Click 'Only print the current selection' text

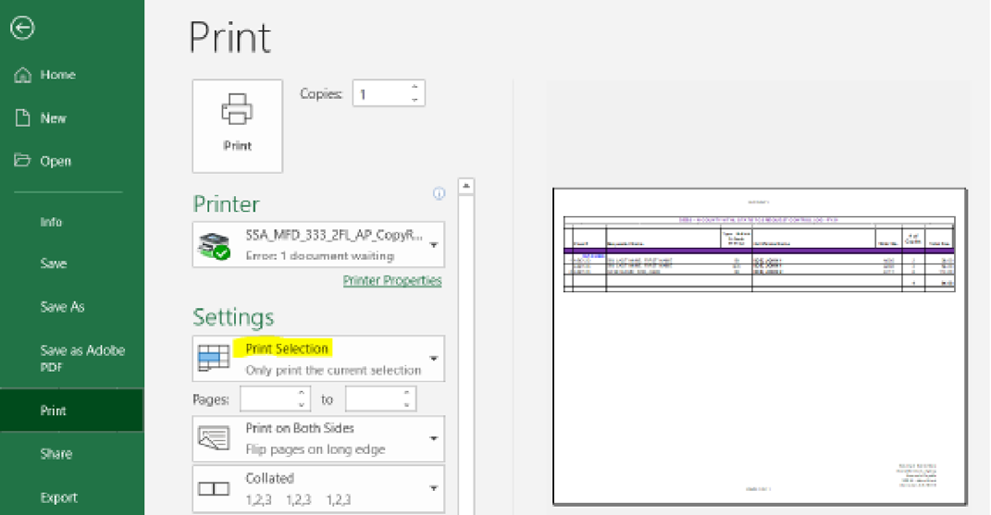pos(333,370)
